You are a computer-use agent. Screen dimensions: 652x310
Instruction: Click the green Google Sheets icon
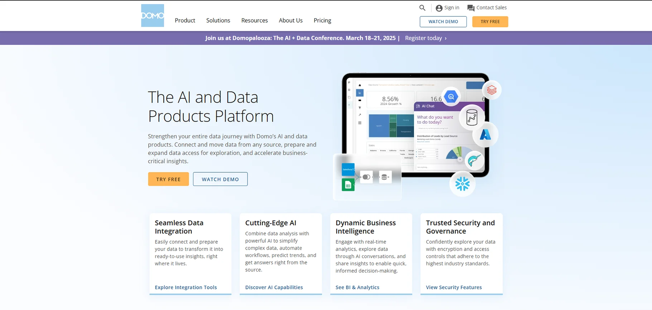click(x=348, y=185)
